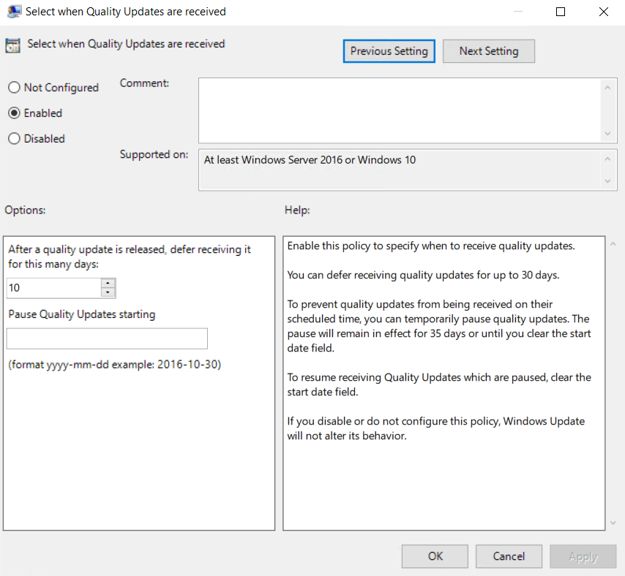Go to the Next Setting
The image size is (625, 576).
coord(488,50)
